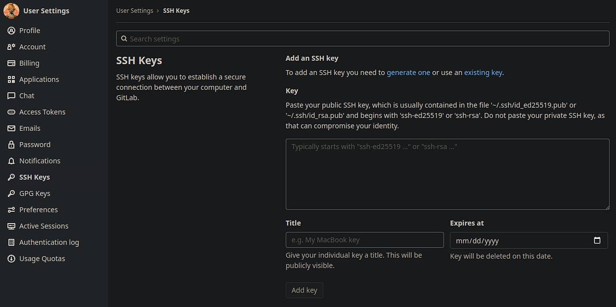Click the Emails envelope icon

11,128
